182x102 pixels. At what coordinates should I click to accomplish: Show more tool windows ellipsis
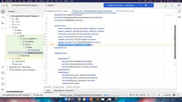coord(3,29)
